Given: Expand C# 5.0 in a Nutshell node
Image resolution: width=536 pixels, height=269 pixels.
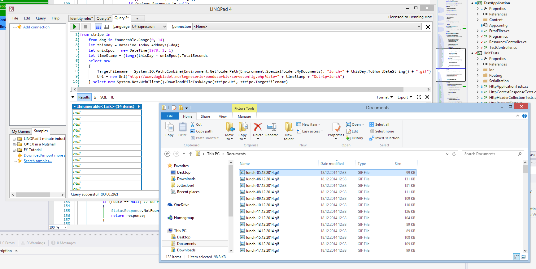Looking at the screenshot, I should (14, 145).
